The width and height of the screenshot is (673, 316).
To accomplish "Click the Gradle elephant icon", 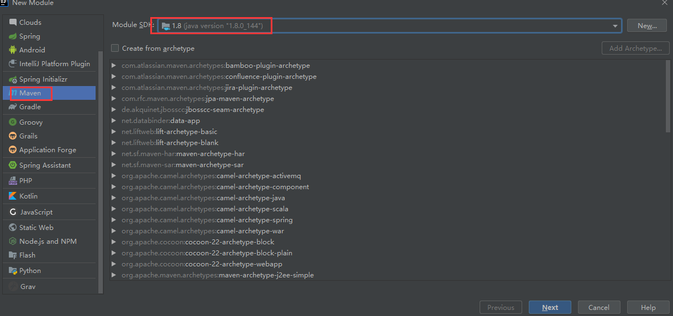I will (x=13, y=107).
